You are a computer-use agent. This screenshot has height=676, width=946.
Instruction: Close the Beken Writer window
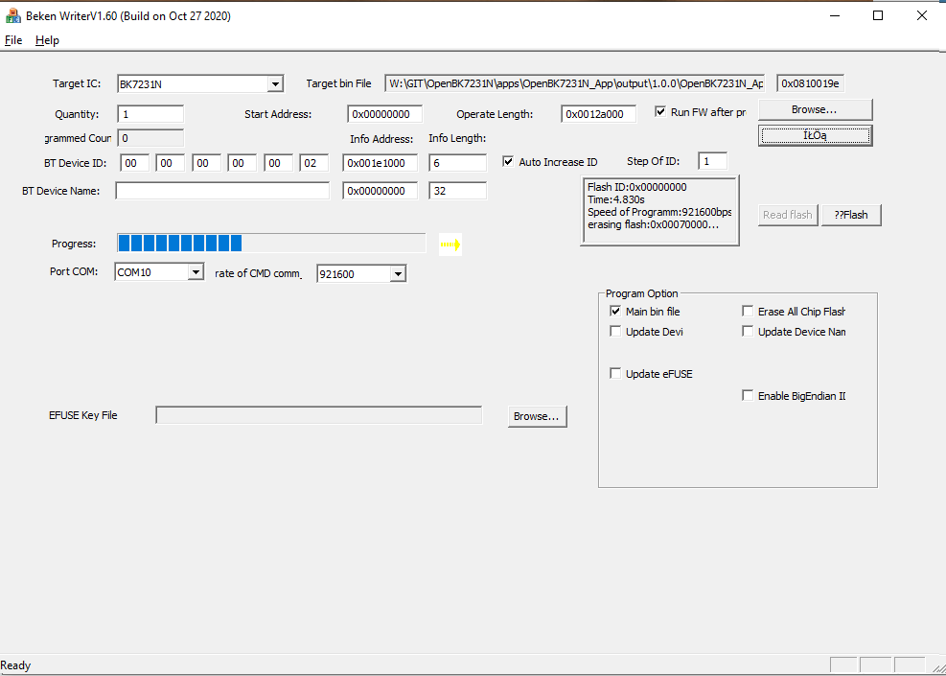coord(922,15)
